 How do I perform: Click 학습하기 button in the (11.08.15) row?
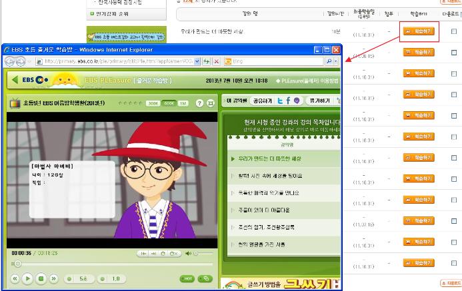click(x=419, y=53)
